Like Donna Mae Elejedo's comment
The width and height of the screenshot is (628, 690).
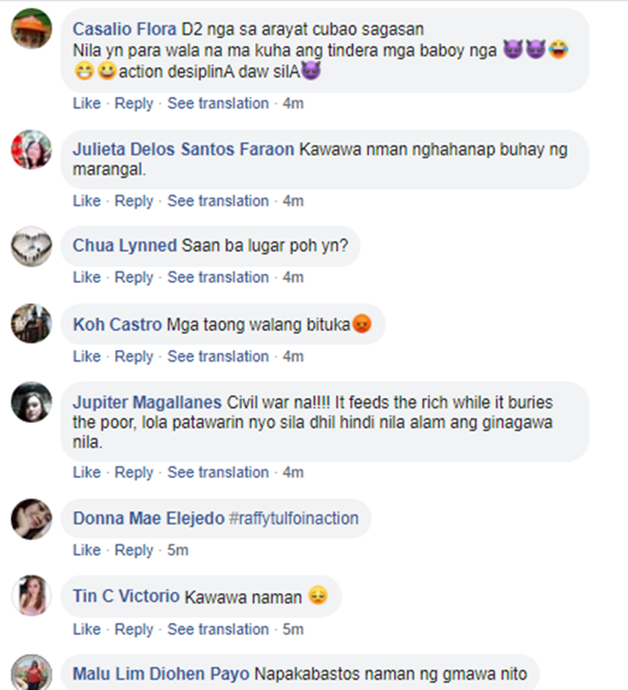[86, 550]
